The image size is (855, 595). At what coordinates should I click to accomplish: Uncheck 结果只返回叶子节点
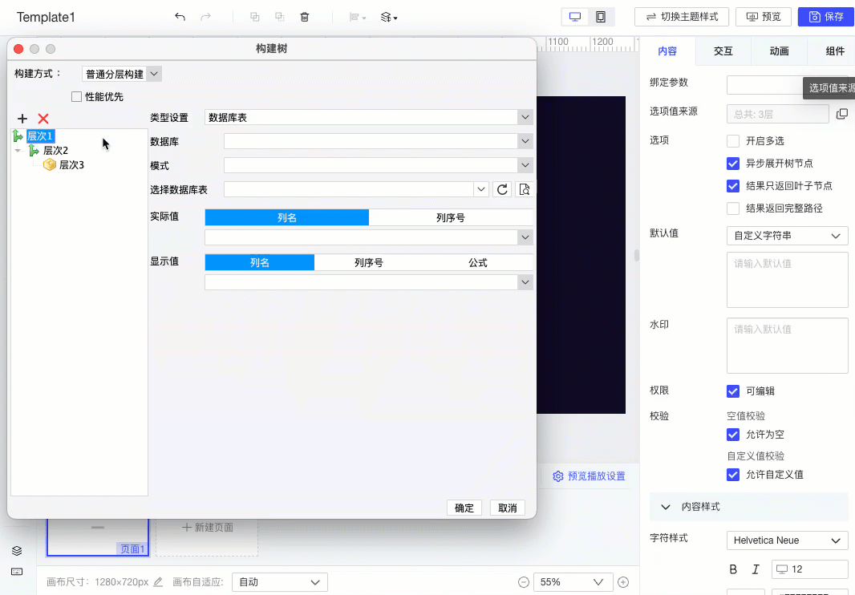(x=733, y=186)
